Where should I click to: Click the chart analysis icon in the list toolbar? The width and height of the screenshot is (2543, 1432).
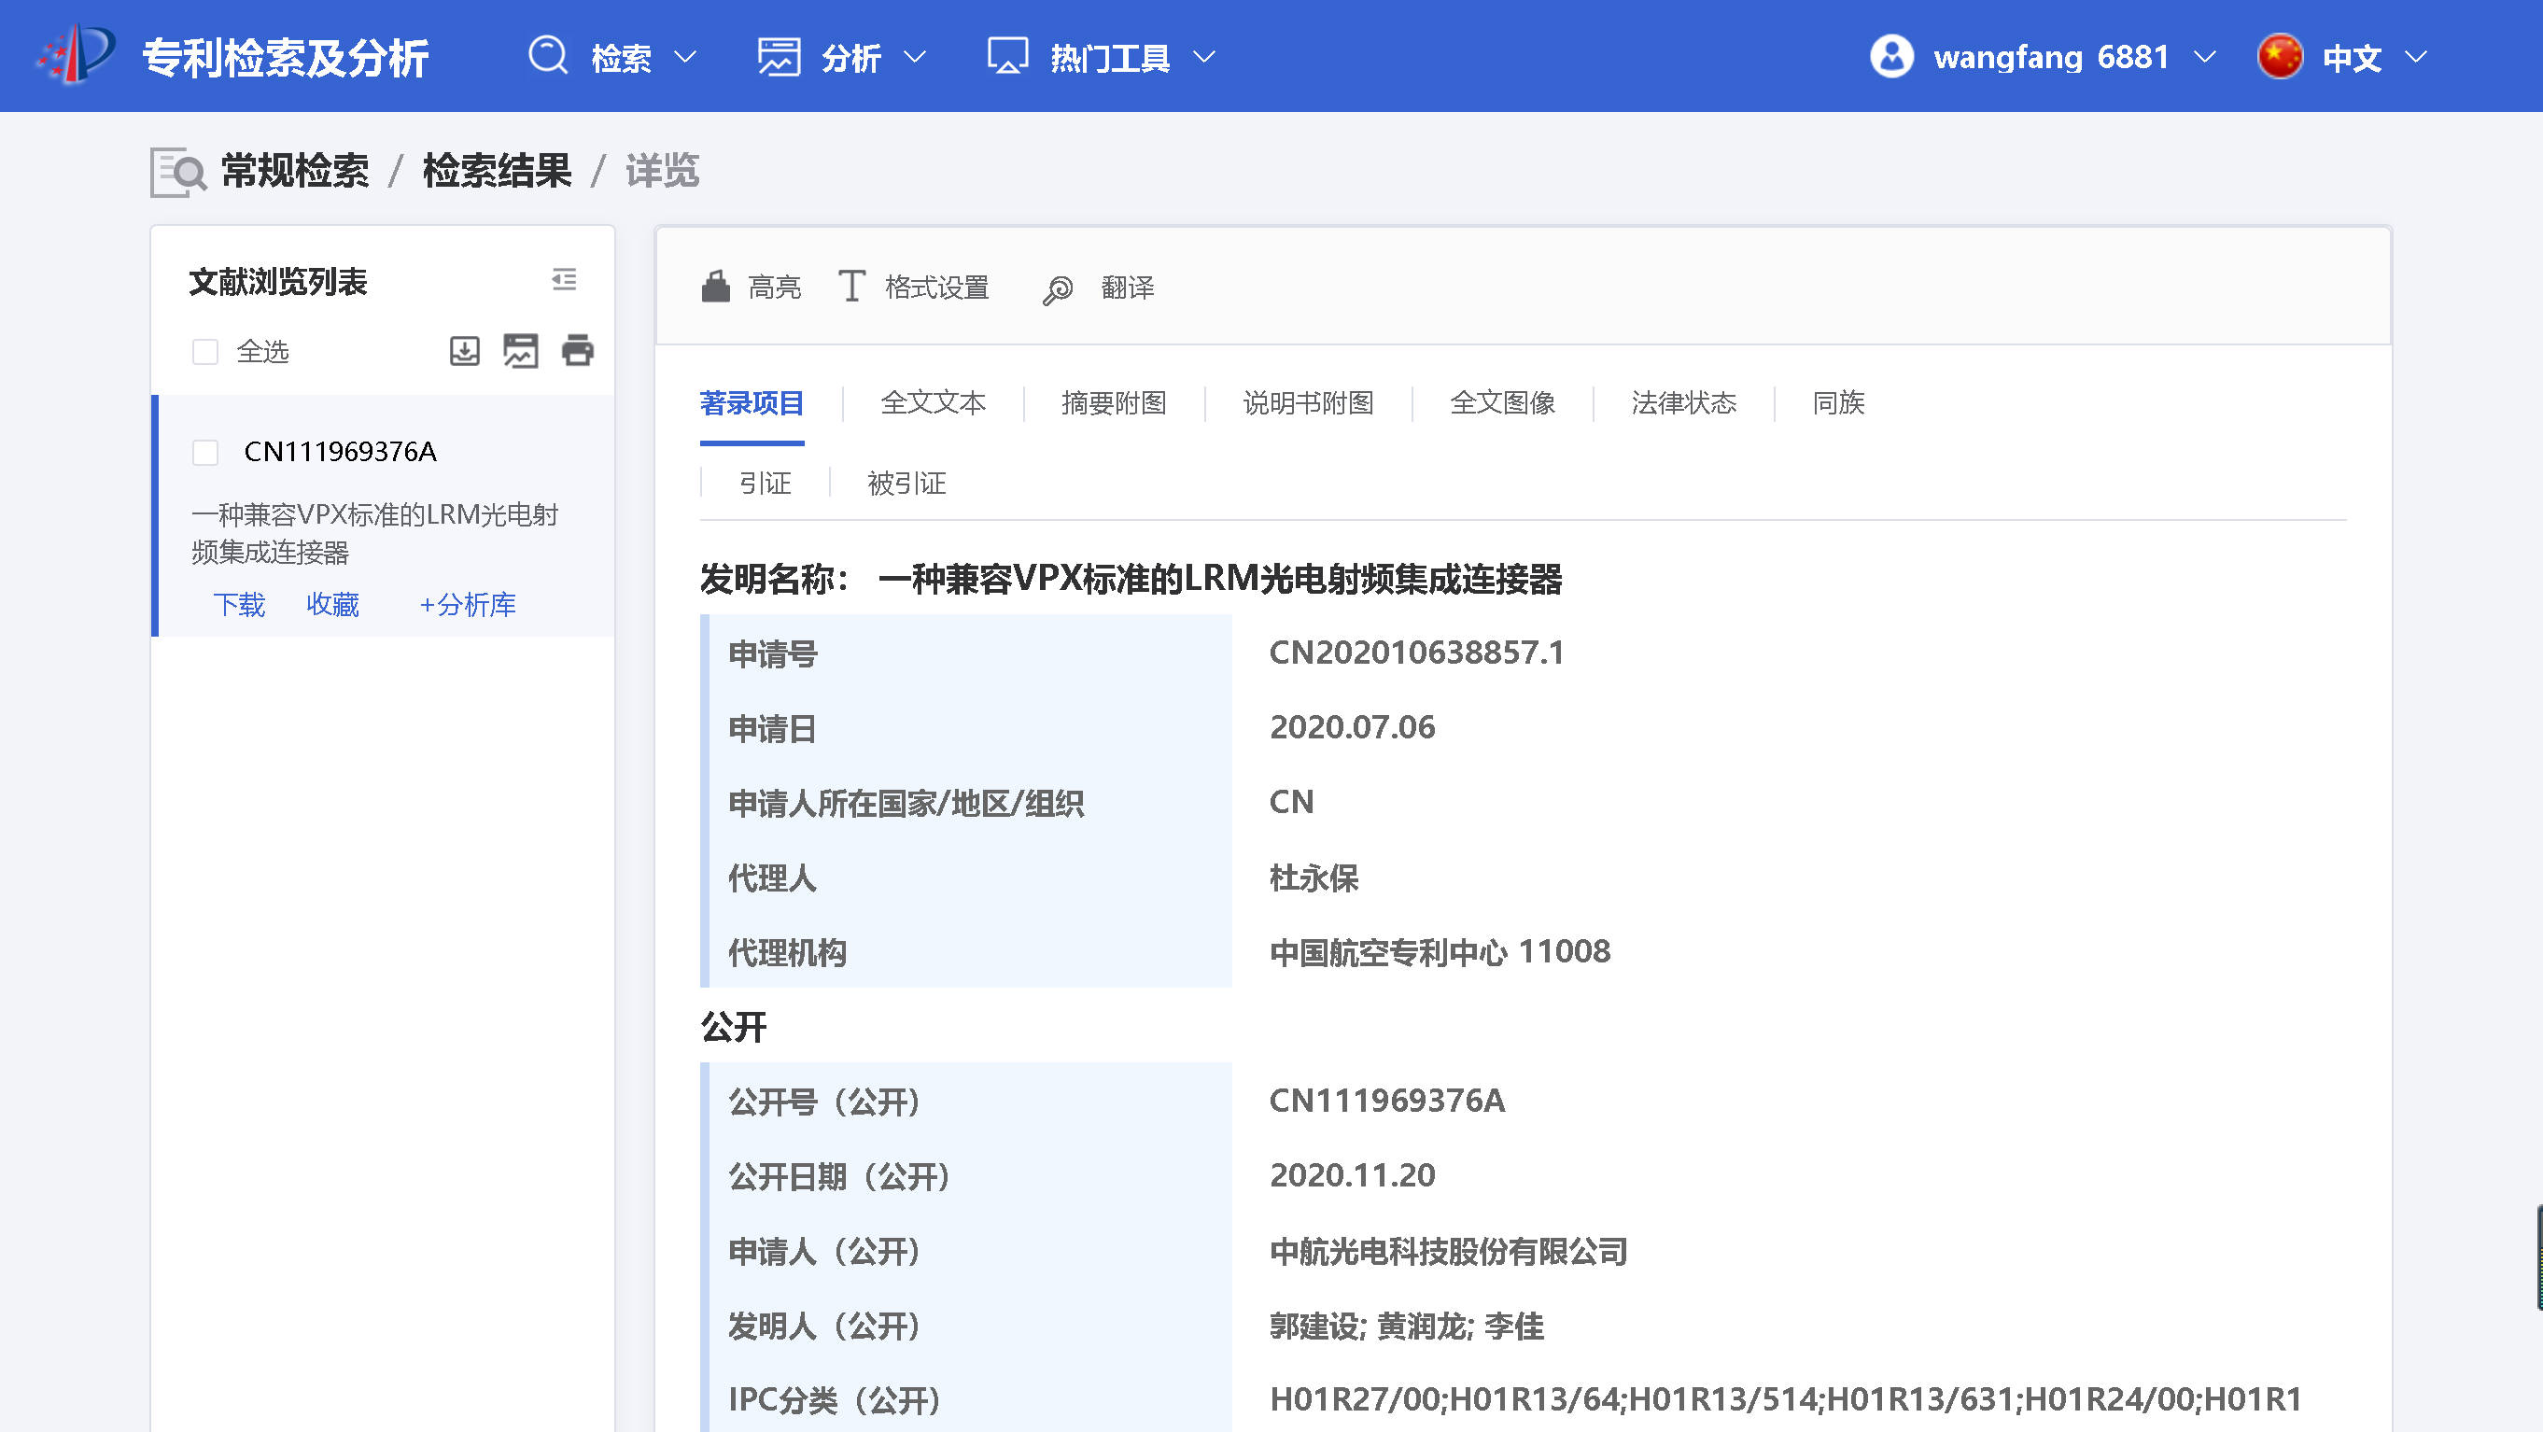click(x=520, y=350)
